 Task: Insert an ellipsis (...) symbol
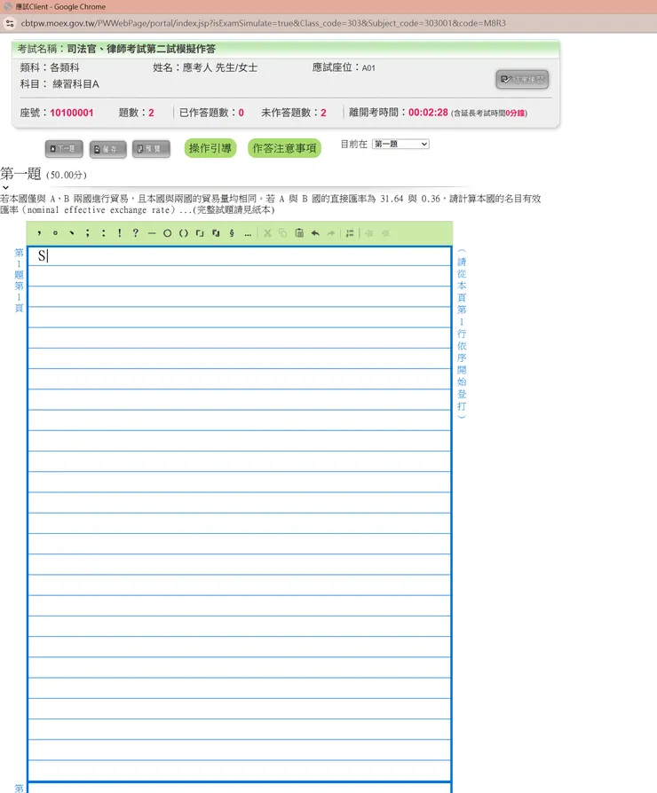(248, 233)
